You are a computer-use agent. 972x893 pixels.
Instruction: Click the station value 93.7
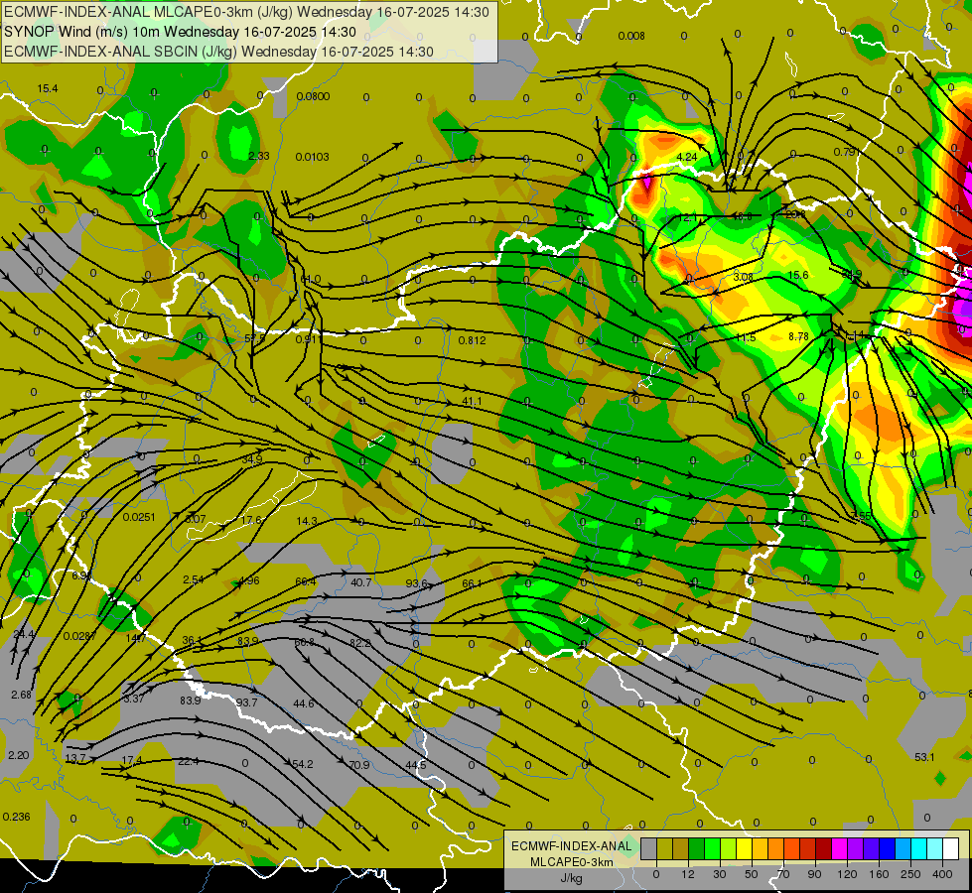pos(246,702)
